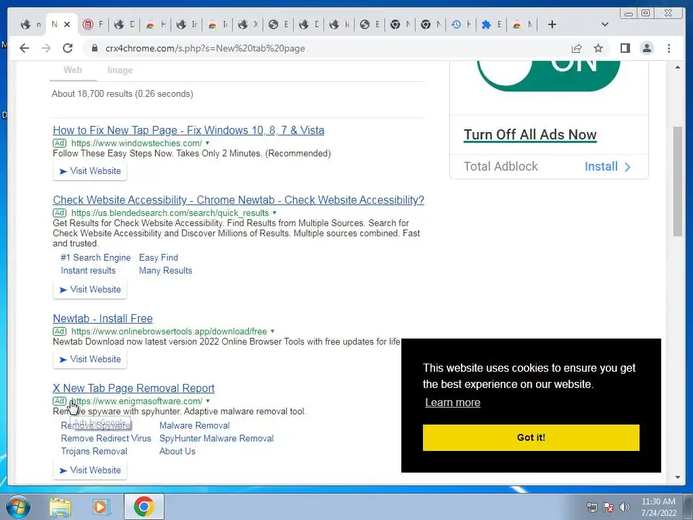Switch to the tab with red icon

point(93,24)
